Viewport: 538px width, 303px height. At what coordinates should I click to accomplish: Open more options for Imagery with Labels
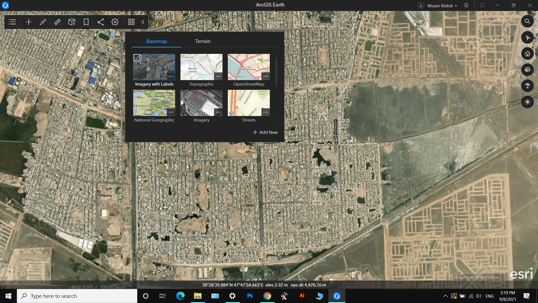pyautogui.click(x=171, y=76)
